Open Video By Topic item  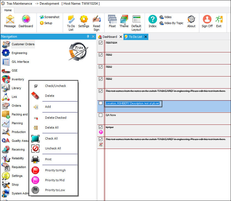click(172, 23)
